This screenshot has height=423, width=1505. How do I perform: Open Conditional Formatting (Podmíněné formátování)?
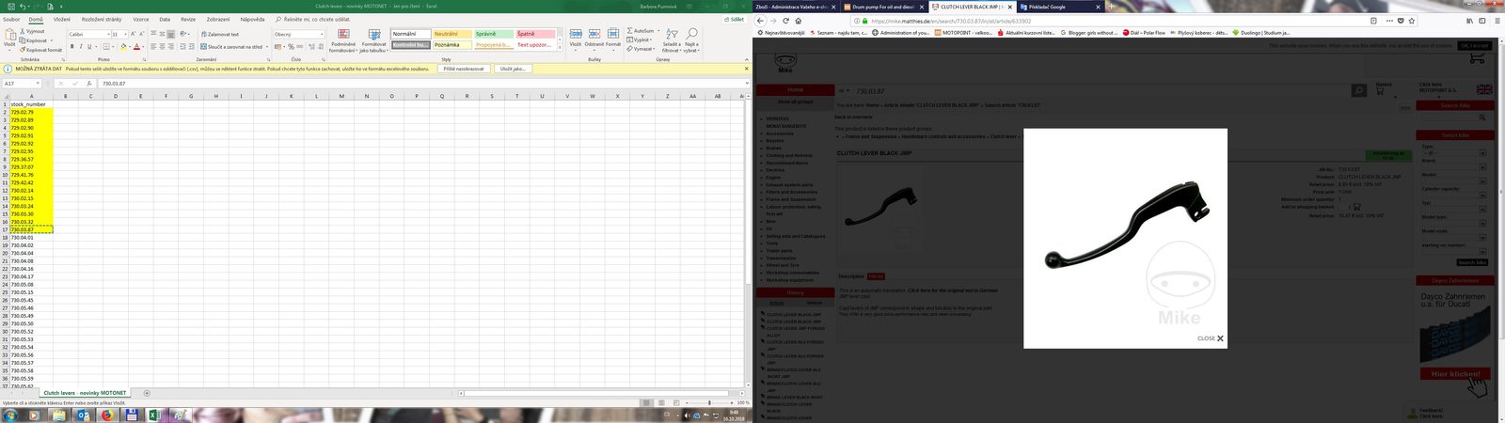click(342, 39)
